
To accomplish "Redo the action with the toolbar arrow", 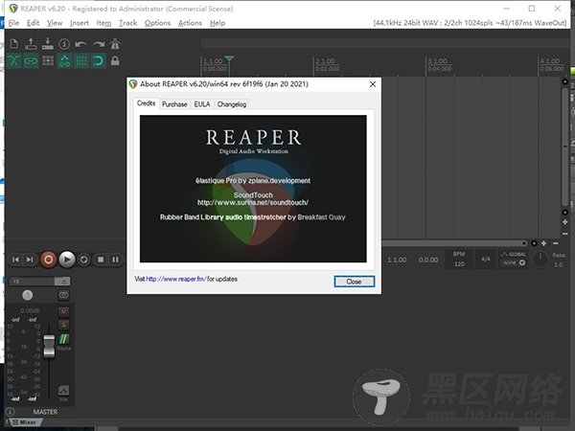I will click(98, 44).
